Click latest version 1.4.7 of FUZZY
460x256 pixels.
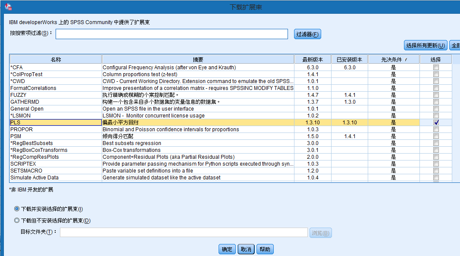(x=313, y=95)
